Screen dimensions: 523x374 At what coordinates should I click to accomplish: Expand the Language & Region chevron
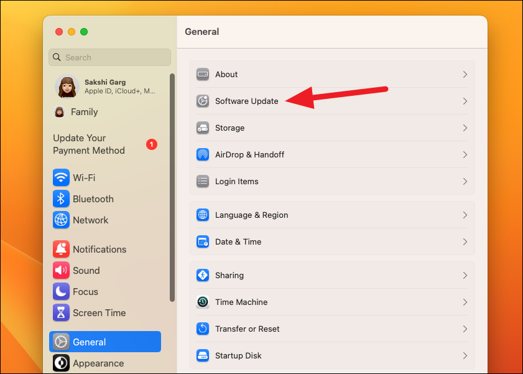click(x=465, y=215)
